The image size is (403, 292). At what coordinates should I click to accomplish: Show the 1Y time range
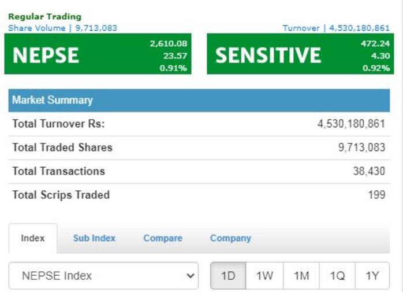pos(372,276)
